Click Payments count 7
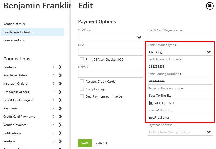This screenshot has width=216, height=149. coord(54,108)
